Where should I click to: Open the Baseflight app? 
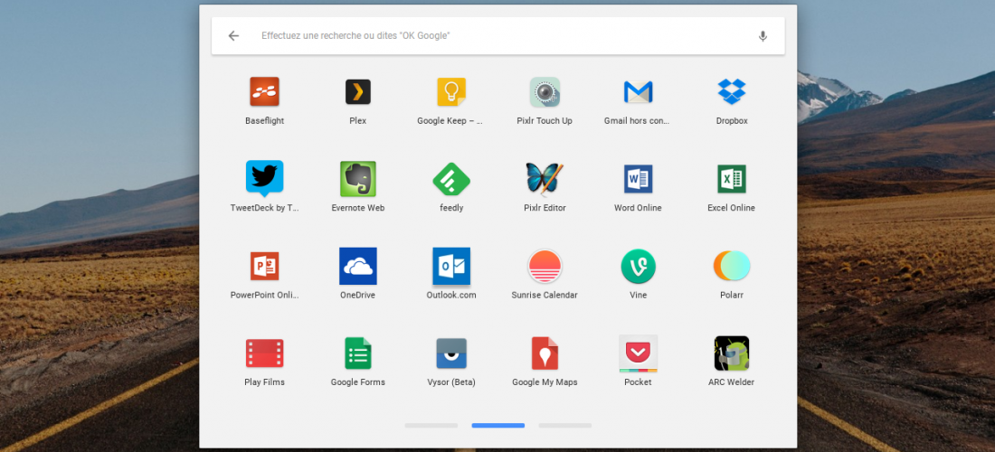pos(265,92)
